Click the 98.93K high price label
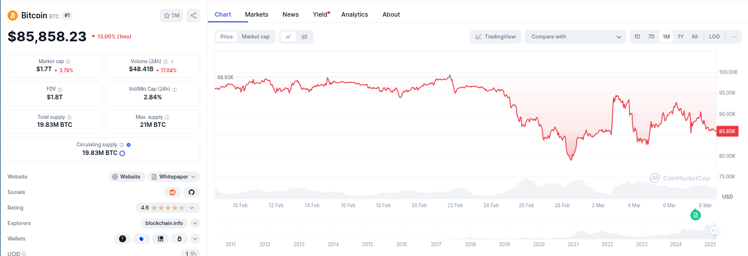The height and width of the screenshot is (256, 748). click(225, 77)
